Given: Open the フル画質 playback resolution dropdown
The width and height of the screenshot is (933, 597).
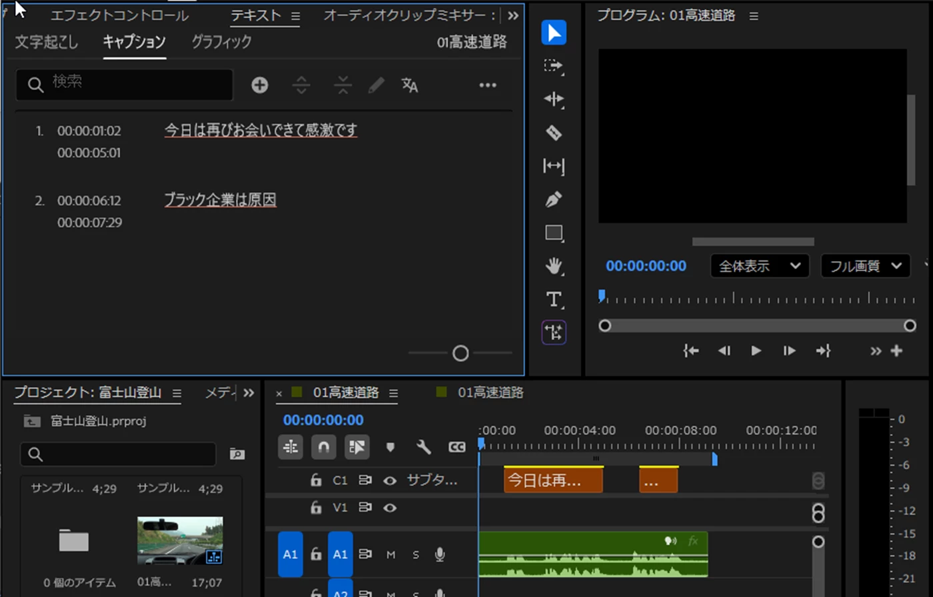Looking at the screenshot, I should (866, 266).
